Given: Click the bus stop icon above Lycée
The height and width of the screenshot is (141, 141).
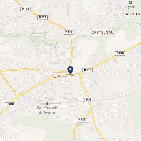Looking at the screenshot, I should pyautogui.click(x=130, y=3).
